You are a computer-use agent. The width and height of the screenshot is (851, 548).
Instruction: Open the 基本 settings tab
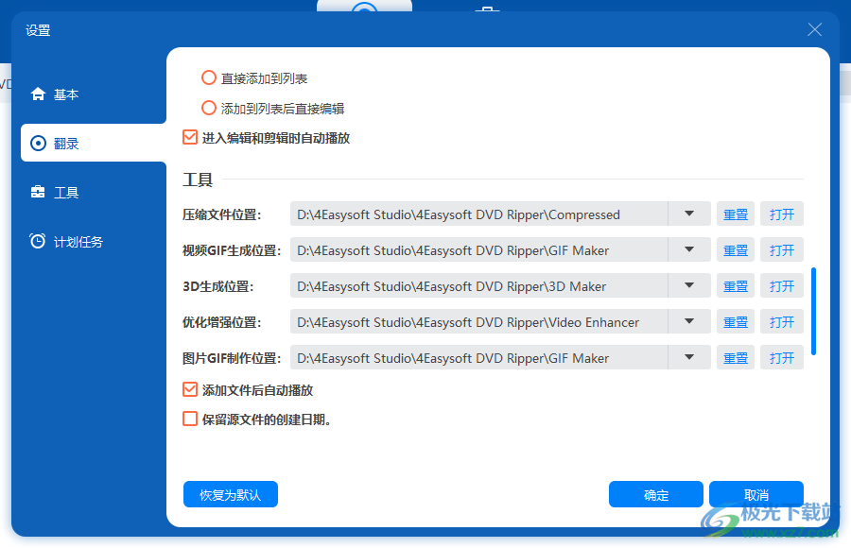coord(94,94)
